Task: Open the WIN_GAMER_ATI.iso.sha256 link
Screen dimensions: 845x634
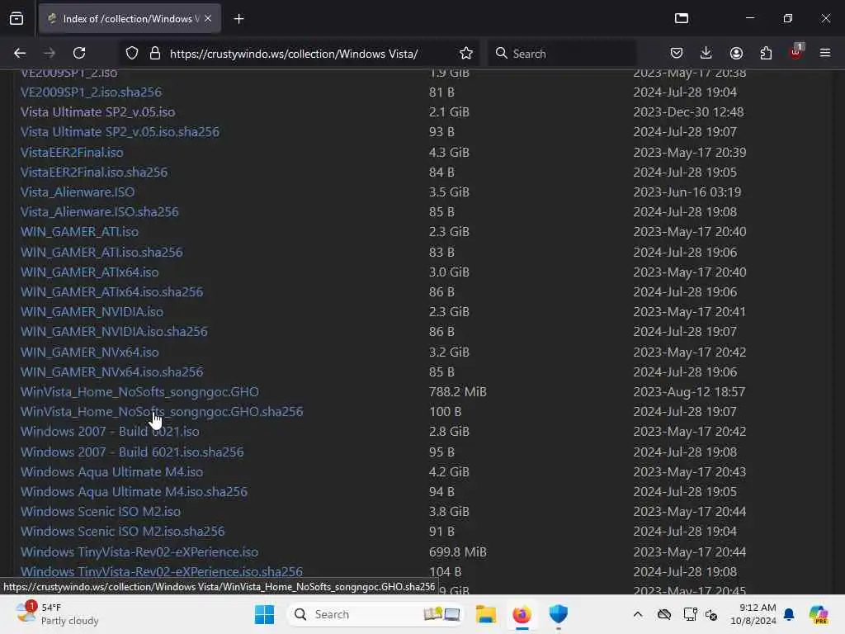Action: tap(101, 253)
